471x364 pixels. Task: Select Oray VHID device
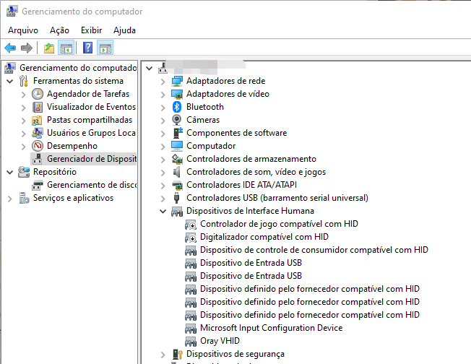pyautogui.click(x=220, y=341)
